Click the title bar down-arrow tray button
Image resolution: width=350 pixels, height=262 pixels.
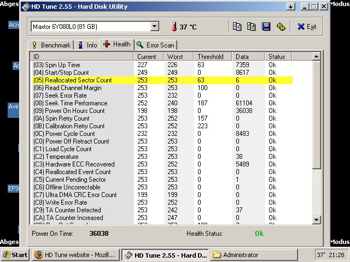click(x=290, y=7)
